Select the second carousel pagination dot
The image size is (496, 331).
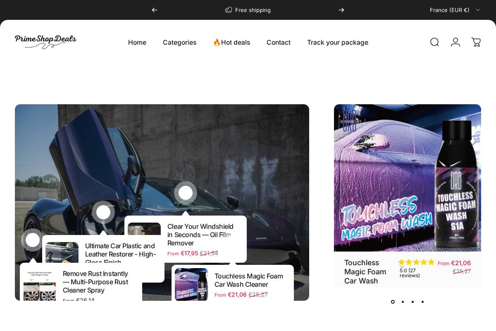point(403,302)
